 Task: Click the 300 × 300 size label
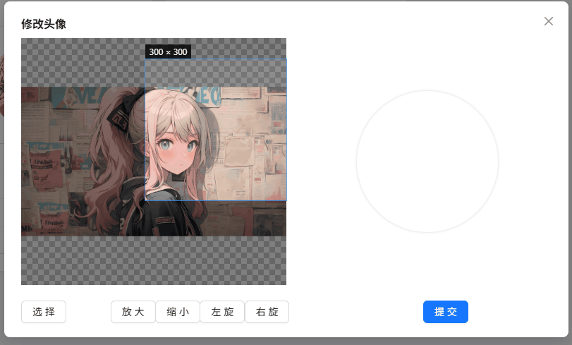168,52
